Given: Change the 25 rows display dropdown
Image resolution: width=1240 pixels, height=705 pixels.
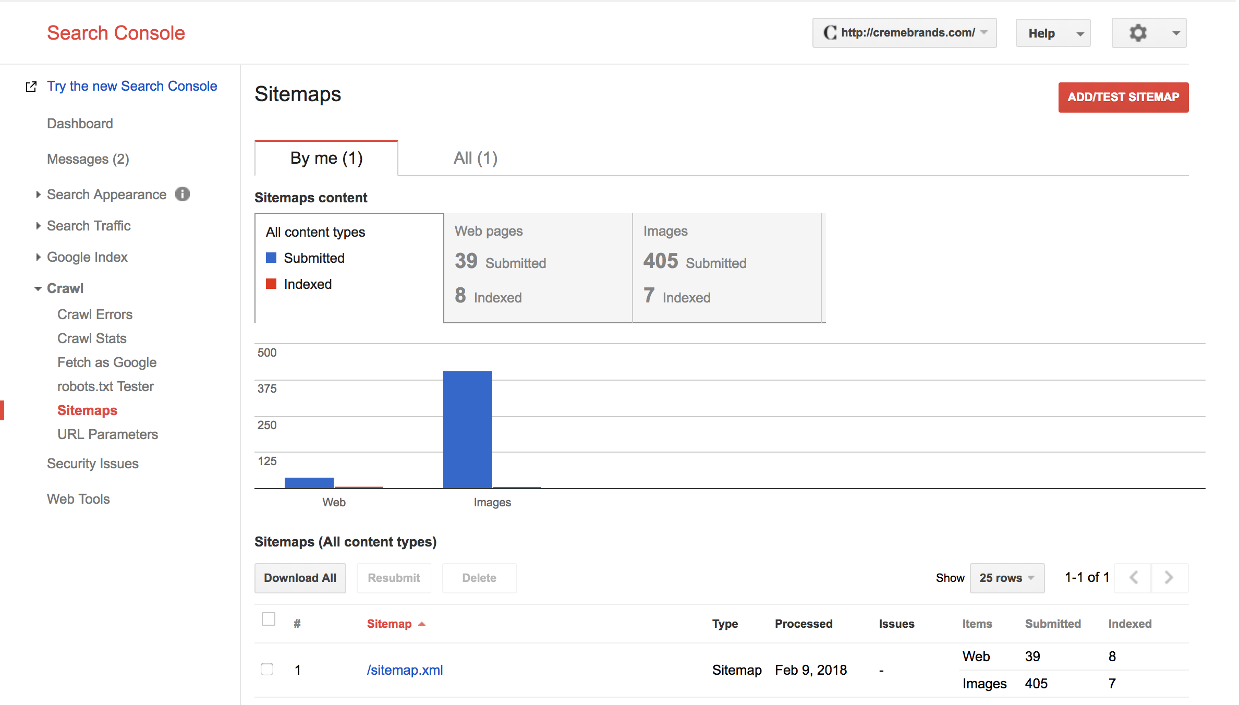Looking at the screenshot, I should coord(1007,578).
